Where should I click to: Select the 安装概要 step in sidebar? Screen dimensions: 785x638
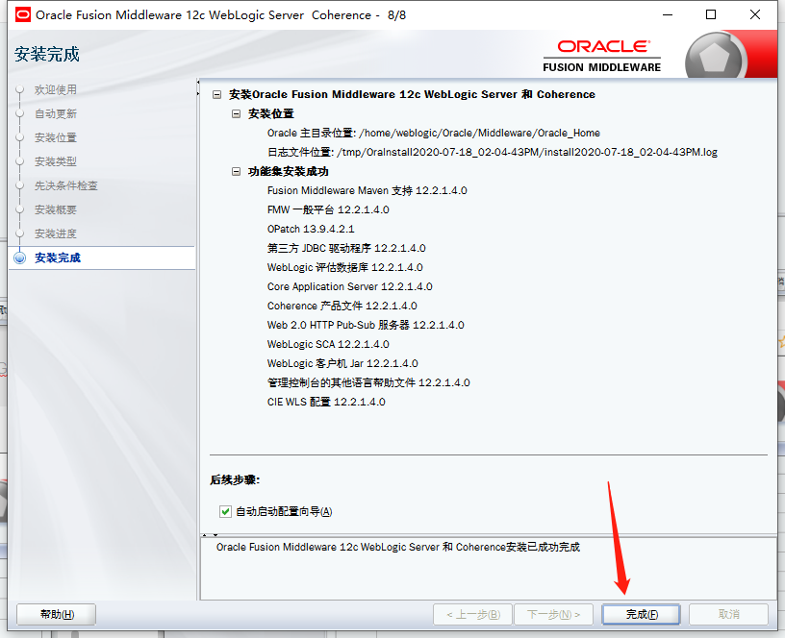click(x=56, y=209)
